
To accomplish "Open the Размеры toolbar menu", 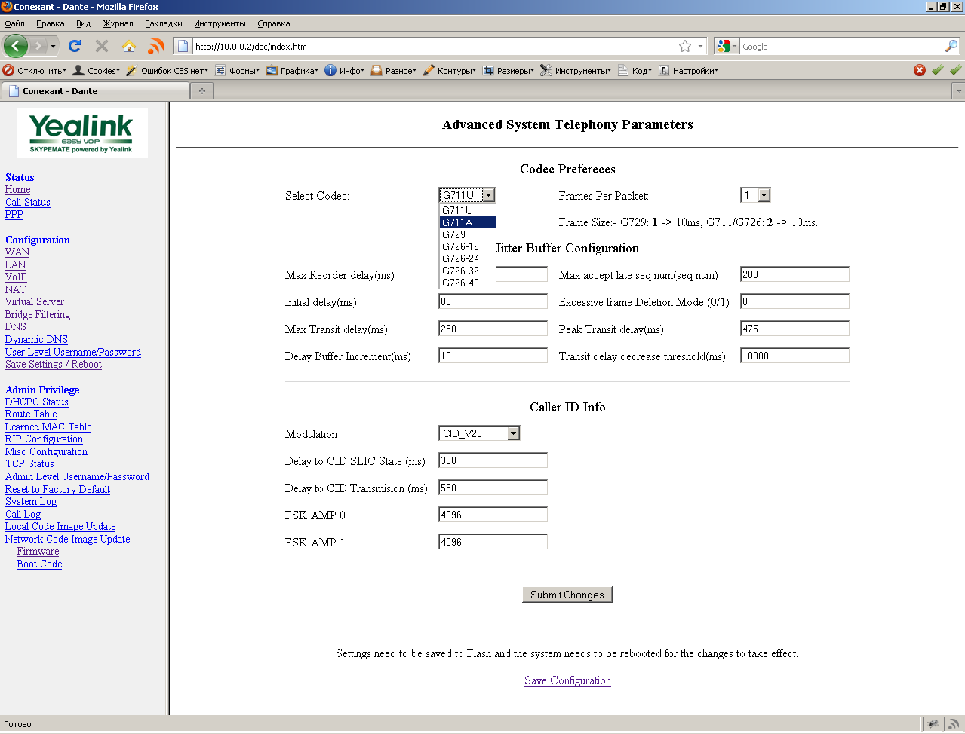I will point(508,70).
